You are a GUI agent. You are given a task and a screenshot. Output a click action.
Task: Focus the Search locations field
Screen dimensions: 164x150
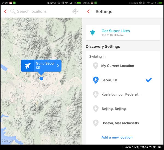pos(32,11)
